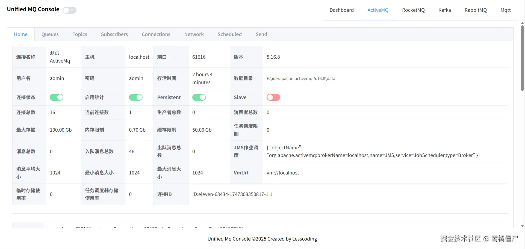The height and width of the screenshot is (249, 525).
Task: Open the Kafka tab
Action: [x=445, y=10]
